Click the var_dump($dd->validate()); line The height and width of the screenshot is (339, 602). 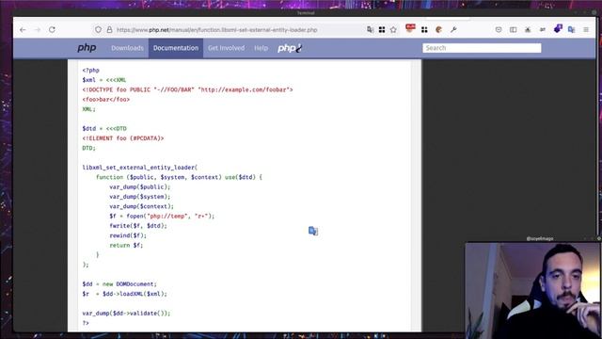[126, 314]
